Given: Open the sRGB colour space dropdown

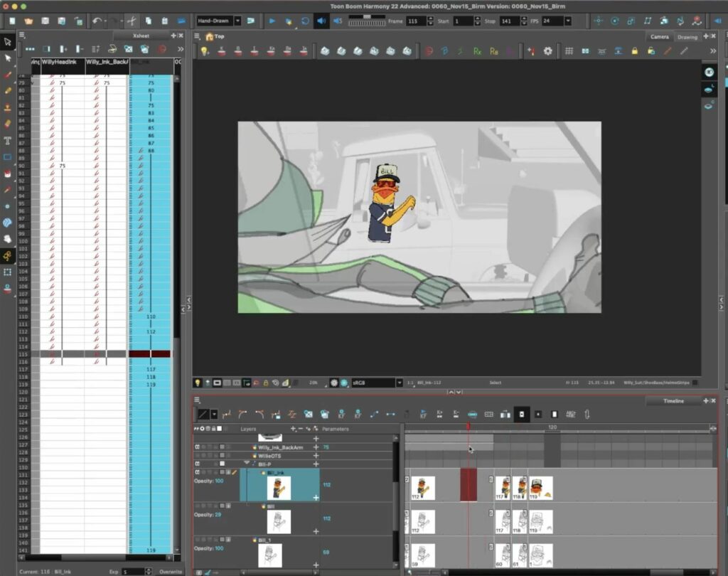Looking at the screenshot, I should click(399, 383).
